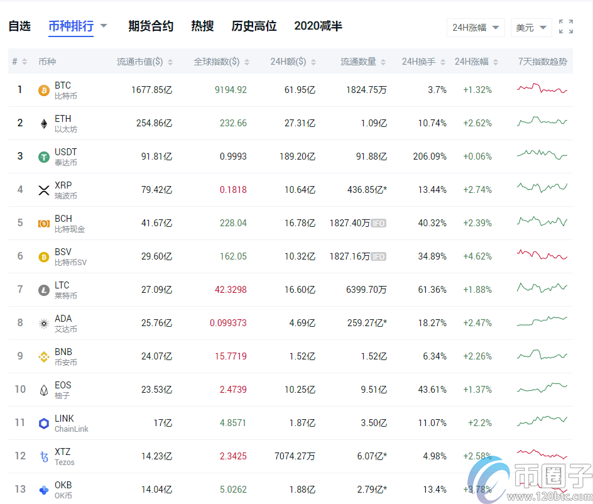Image resolution: width=593 pixels, height=504 pixels.
Task: View the BTC 7-day trend chart
Action: 542,89
